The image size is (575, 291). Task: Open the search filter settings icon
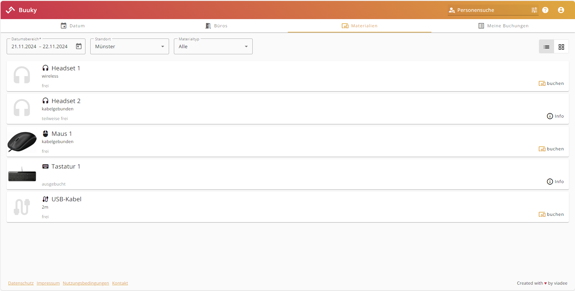534,10
